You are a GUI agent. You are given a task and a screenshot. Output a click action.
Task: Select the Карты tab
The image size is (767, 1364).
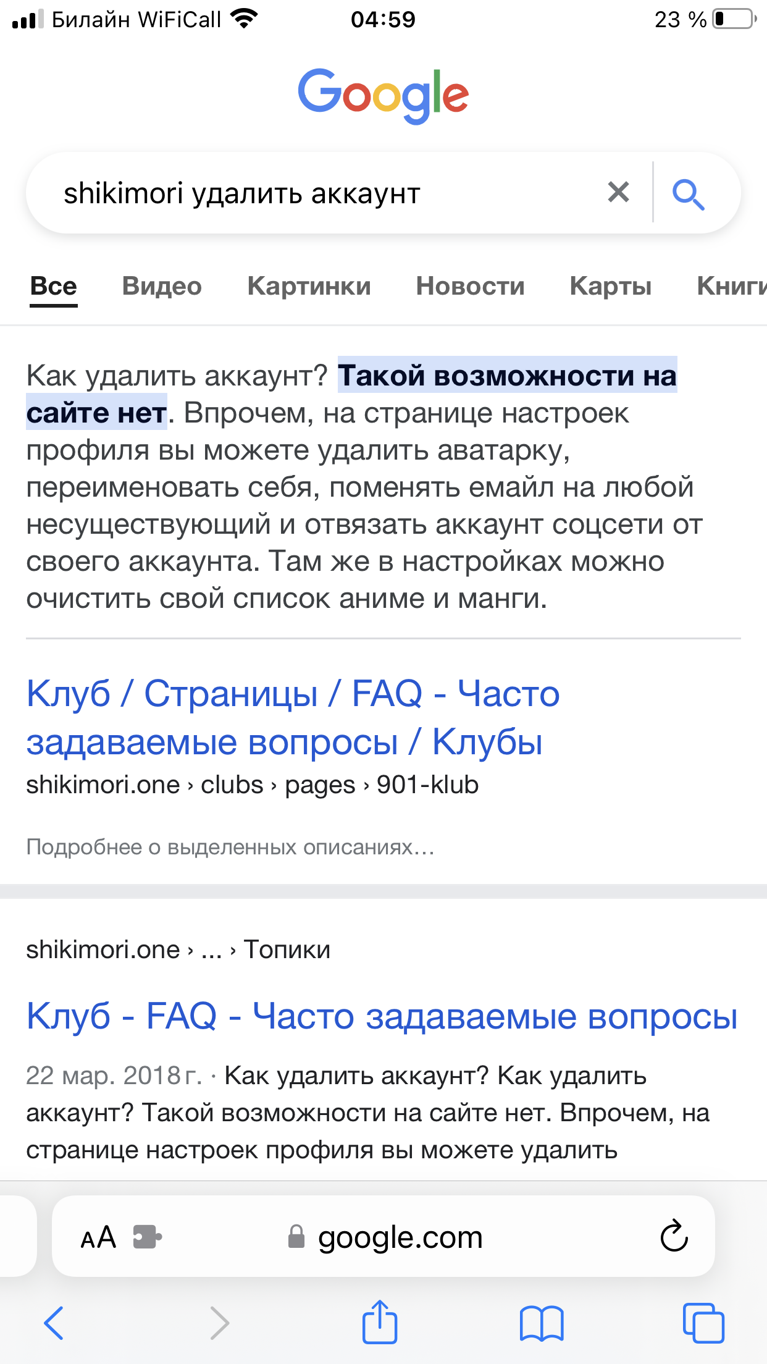610,287
